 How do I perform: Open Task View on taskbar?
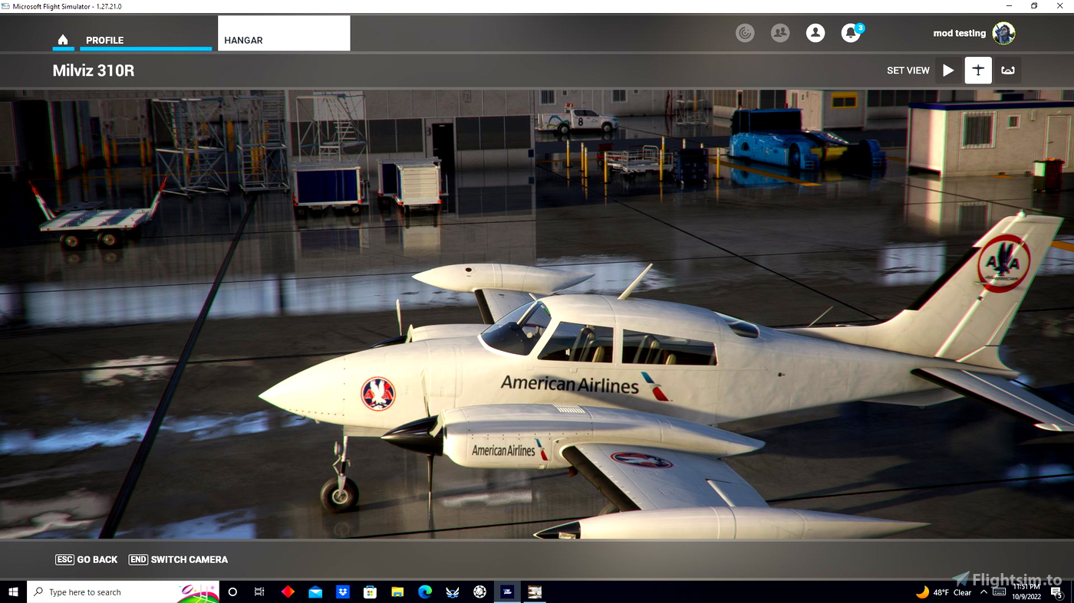tap(259, 592)
